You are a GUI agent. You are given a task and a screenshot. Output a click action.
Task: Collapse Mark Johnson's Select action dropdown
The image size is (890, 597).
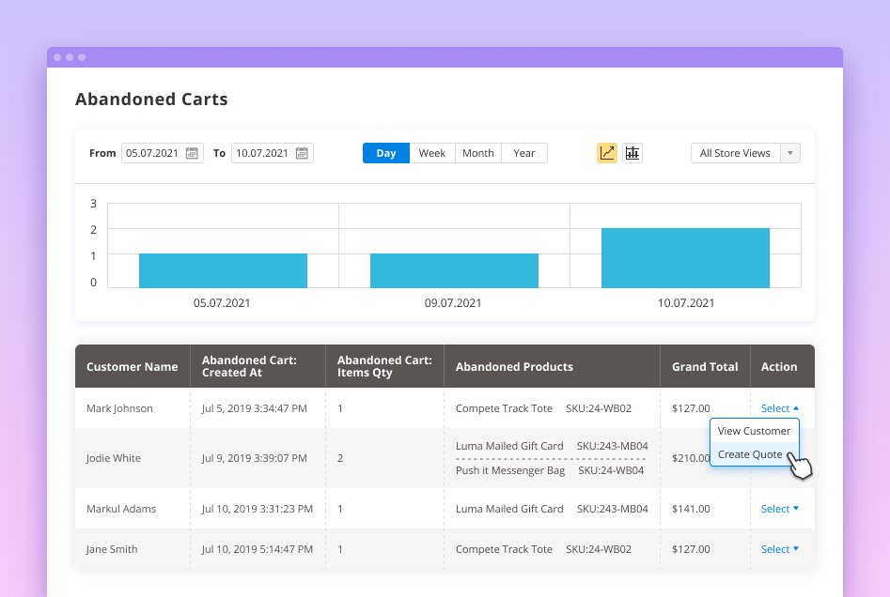tap(780, 408)
